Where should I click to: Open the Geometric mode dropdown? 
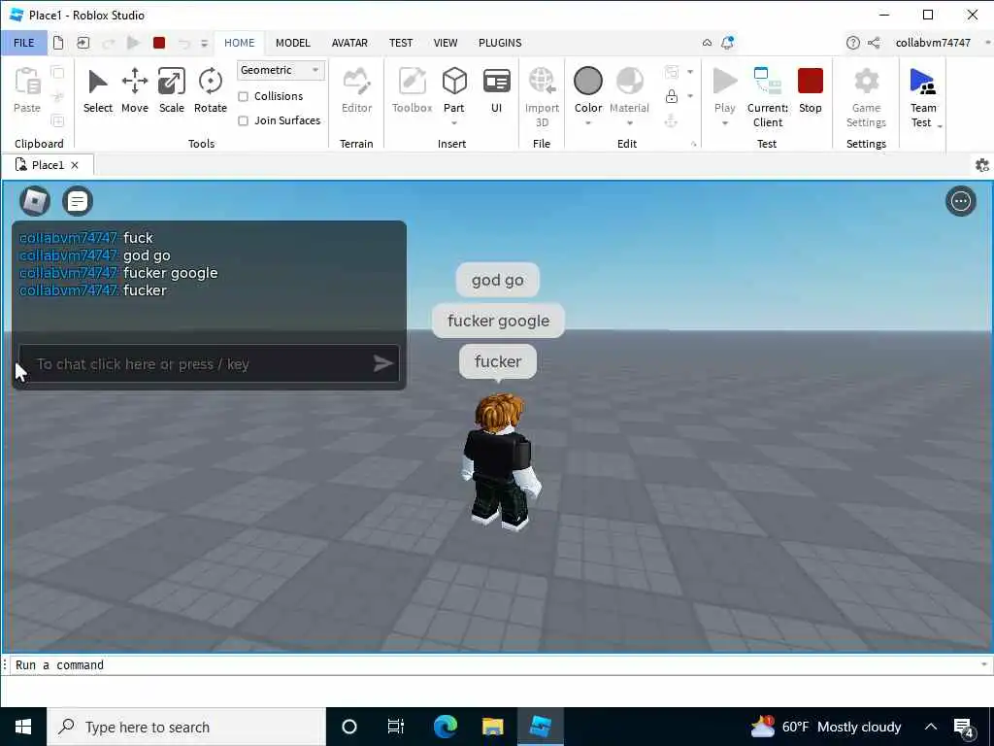[x=281, y=70]
